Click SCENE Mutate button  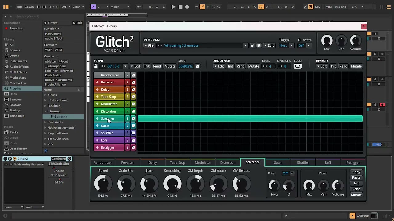170,66
